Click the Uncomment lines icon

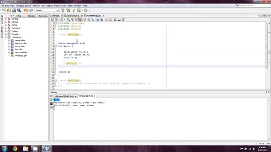(x=119, y=20)
